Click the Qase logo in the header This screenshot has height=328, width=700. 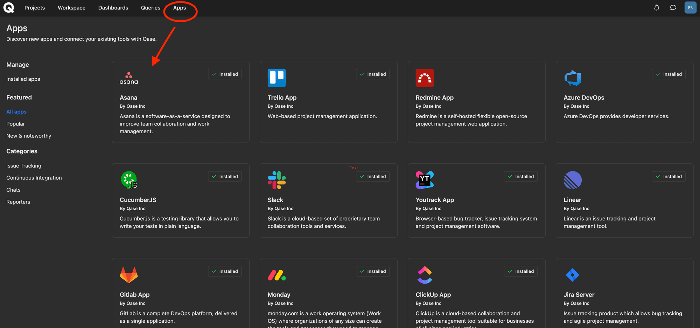9,7
